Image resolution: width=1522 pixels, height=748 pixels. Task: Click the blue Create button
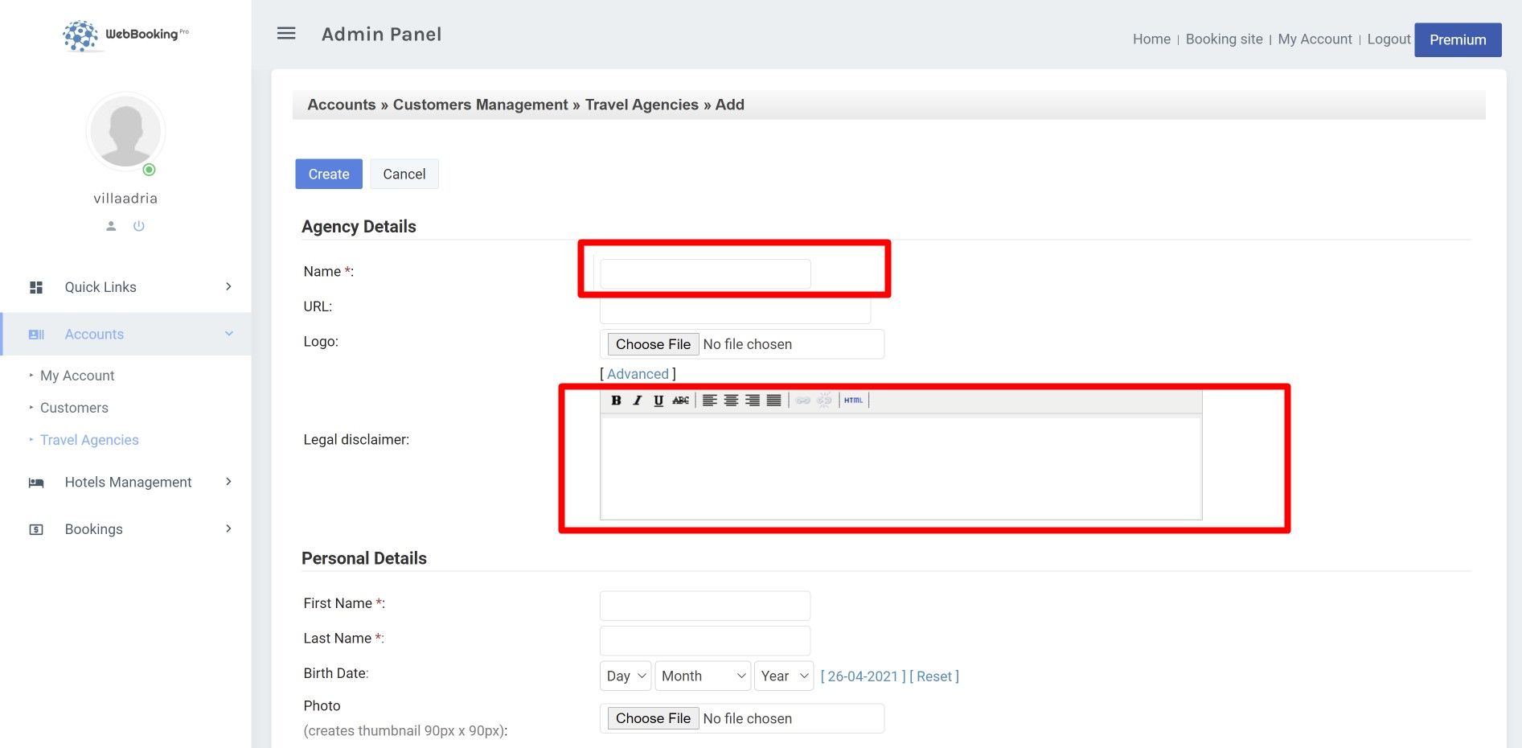(x=329, y=175)
